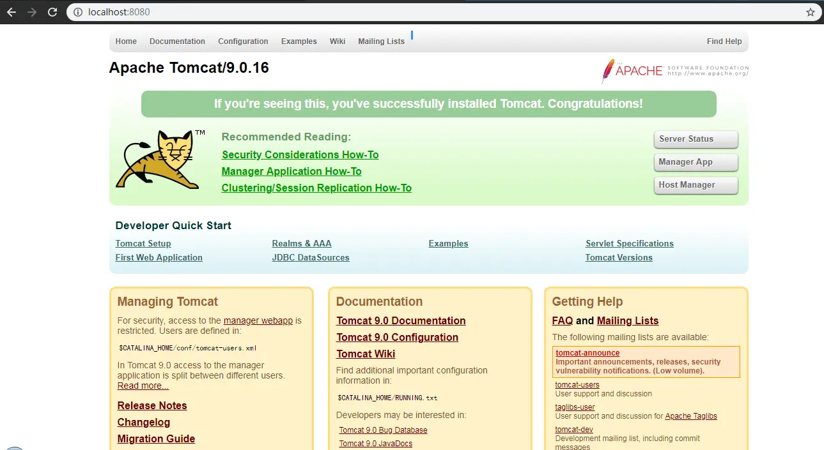The image size is (824, 450).
Task: Open Mailing Lists in the top navigation
Action: pos(381,41)
